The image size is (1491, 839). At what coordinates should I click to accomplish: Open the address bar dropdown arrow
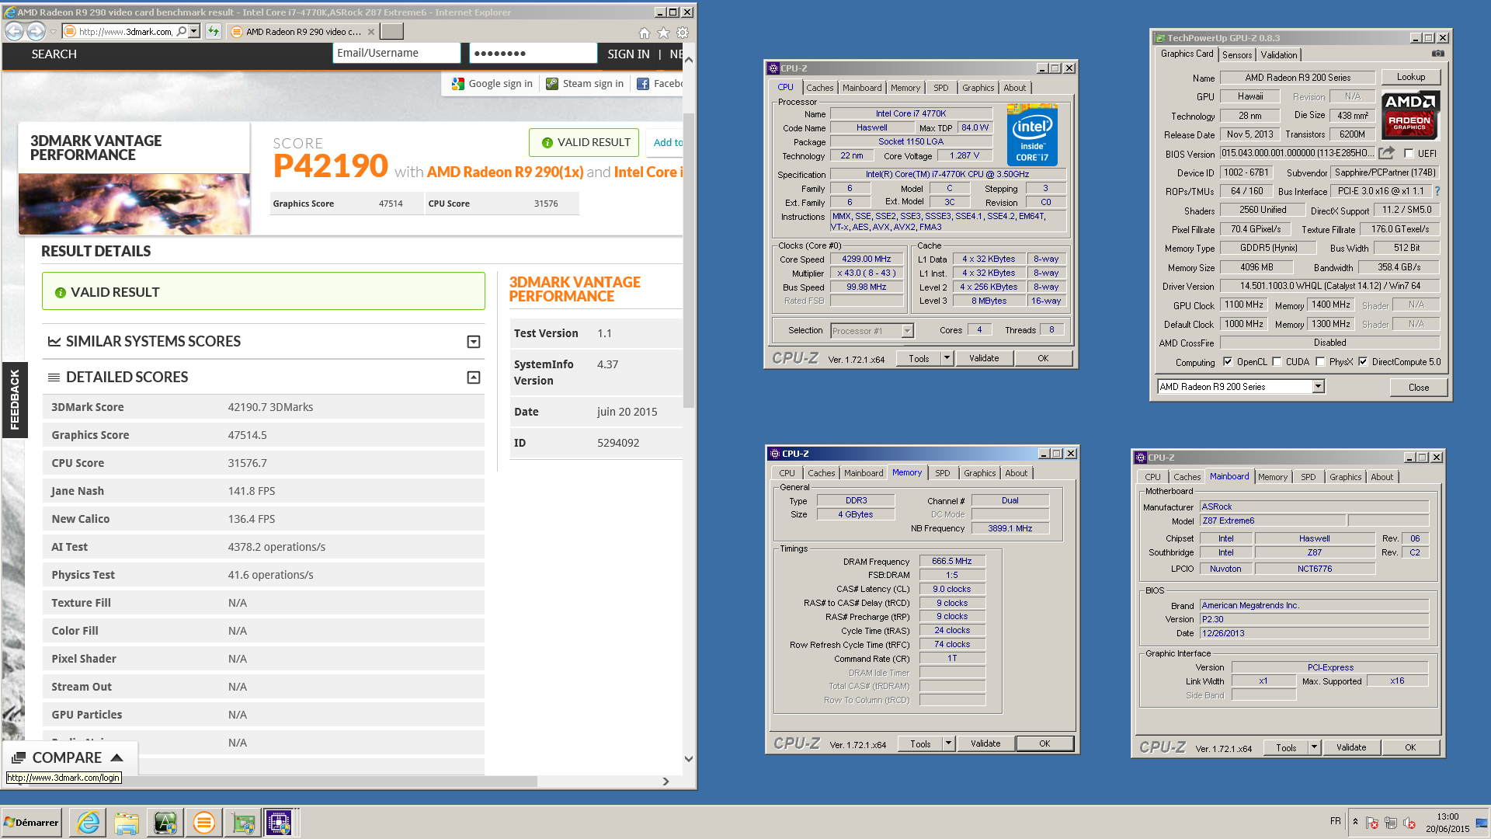[194, 31]
